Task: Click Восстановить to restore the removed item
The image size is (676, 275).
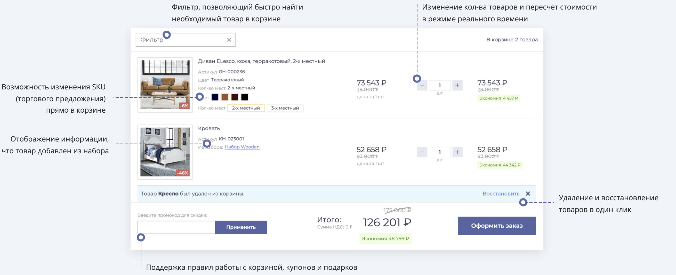Action: click(501, 194)
